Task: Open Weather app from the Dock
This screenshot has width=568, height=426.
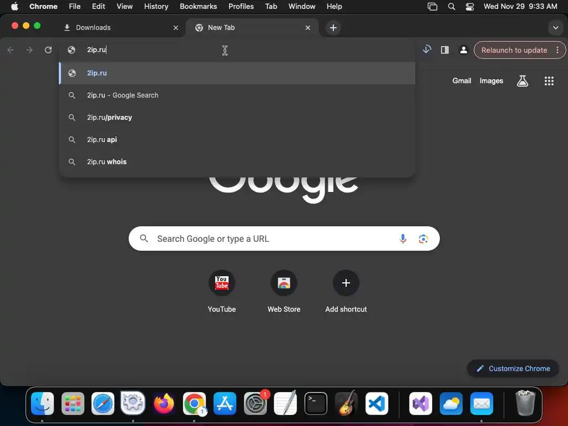Action: point(451,403)
